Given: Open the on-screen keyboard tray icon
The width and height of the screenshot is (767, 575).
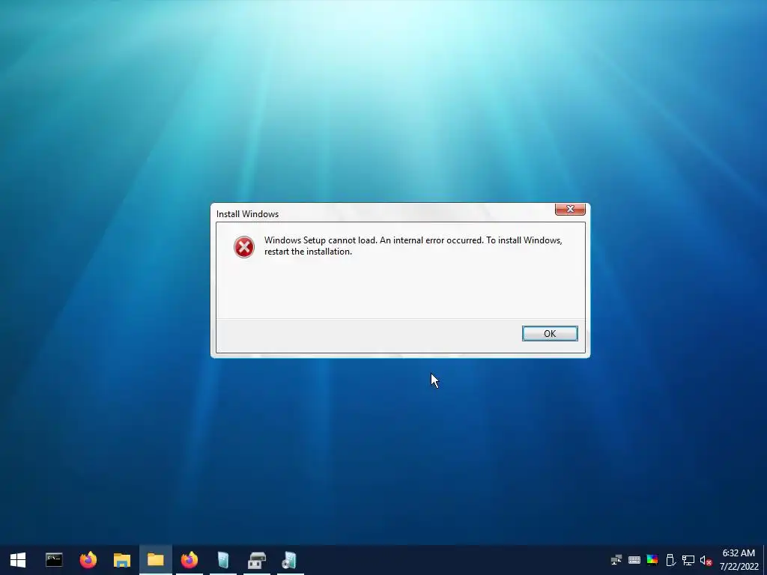Looking at the screenshot, I should tap(634, 560).
